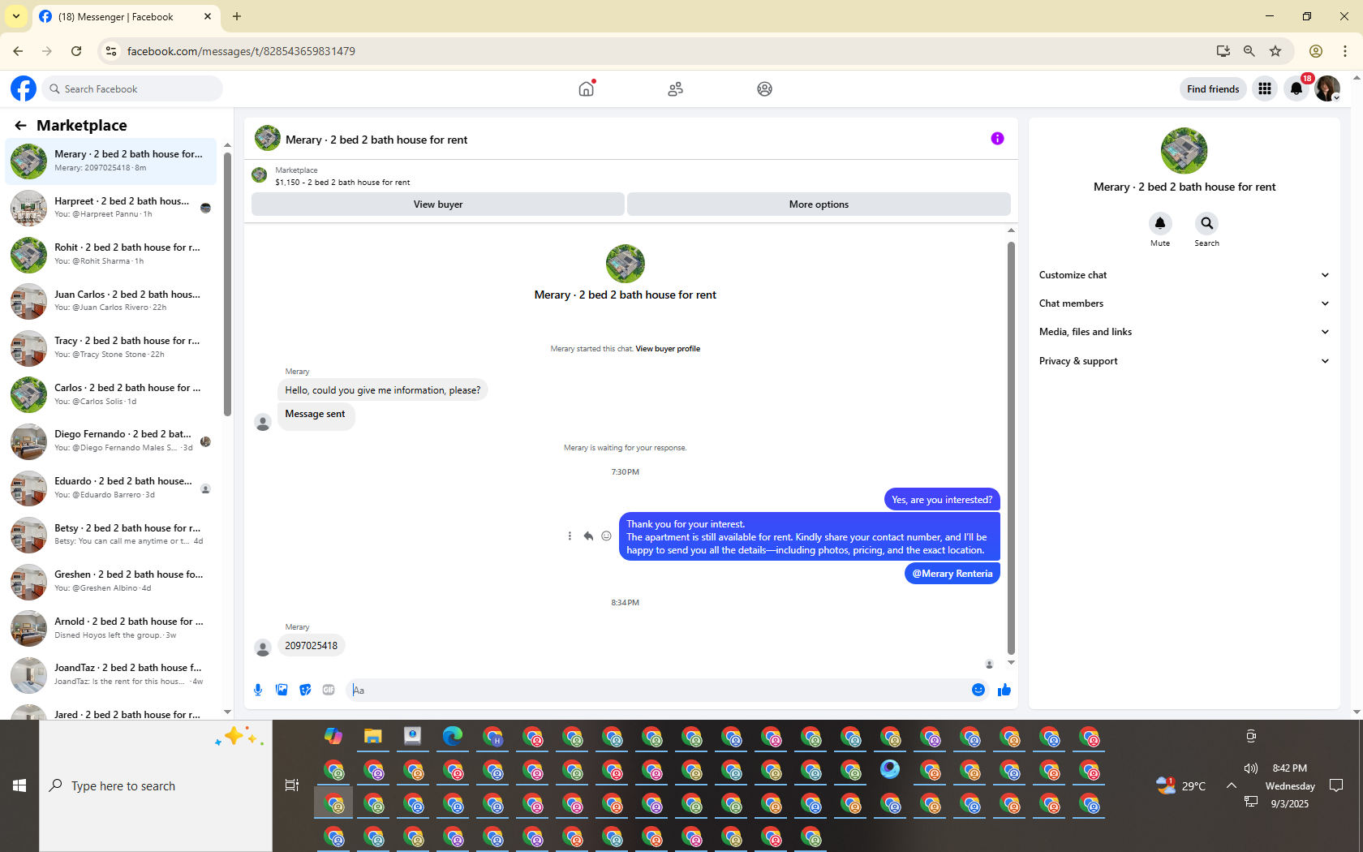Open Chrome zoom magnifier icon in address bar
1363x852 pixels.
point(1249,51)
